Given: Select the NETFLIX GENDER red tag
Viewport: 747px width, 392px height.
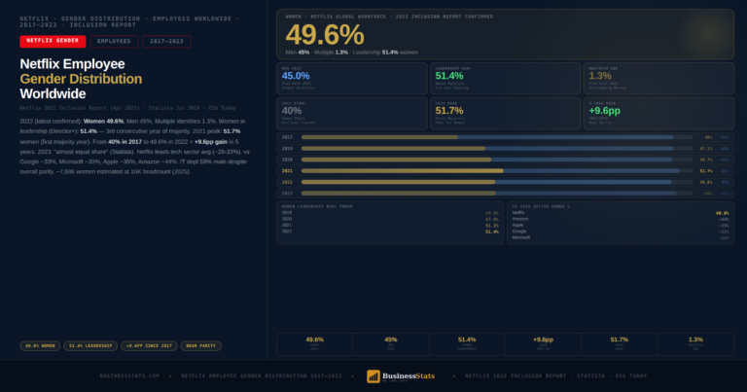Looking at the screenshot, I should pyautogui.click(x=53, y=42).
